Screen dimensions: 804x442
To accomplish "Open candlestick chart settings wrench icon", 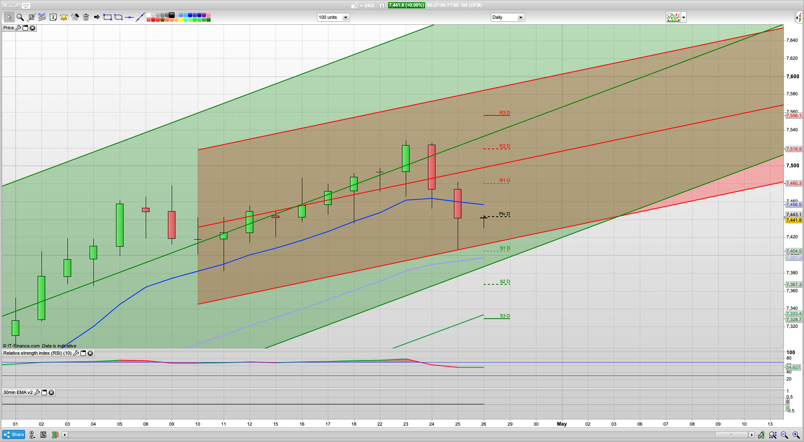I will tap(761, 435).
